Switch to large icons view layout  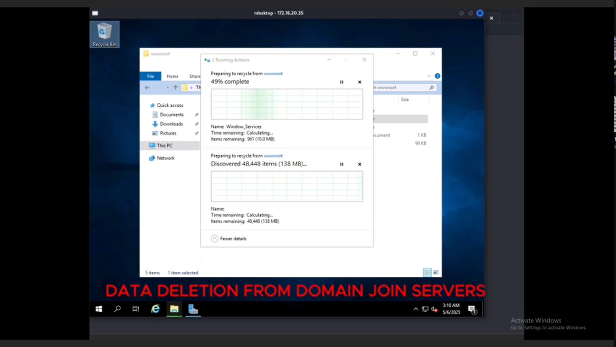tap(436, 272)
